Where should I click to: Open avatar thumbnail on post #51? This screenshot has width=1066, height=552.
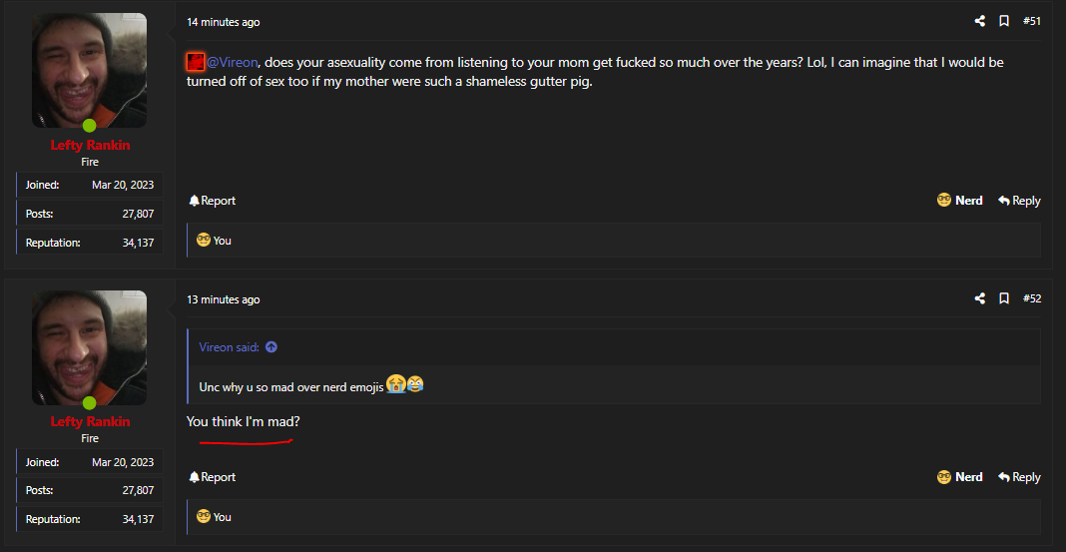[x=89, y=70]
